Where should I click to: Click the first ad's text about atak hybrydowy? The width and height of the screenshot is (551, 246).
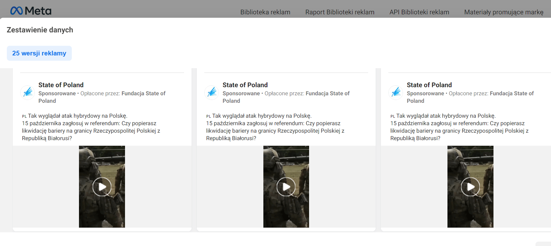(x=91, y=127)
